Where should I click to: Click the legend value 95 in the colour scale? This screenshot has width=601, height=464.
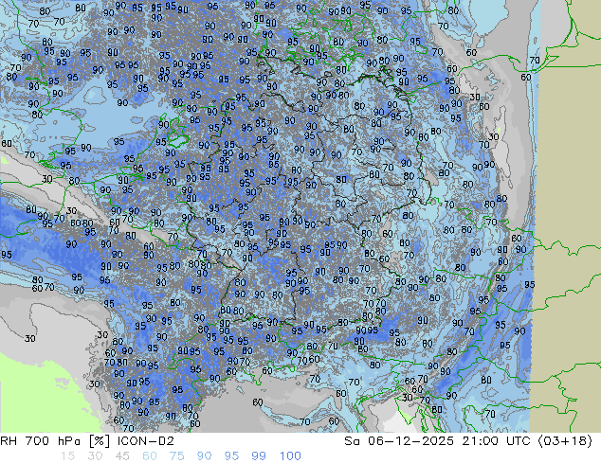231,456
